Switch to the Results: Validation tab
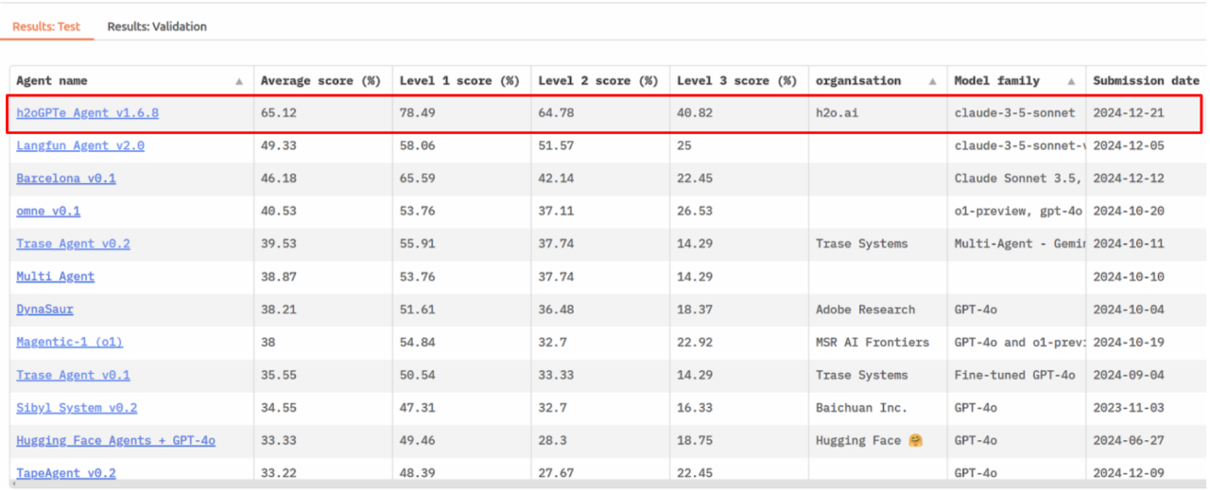The image size is (1210, 491). point(157,26)
